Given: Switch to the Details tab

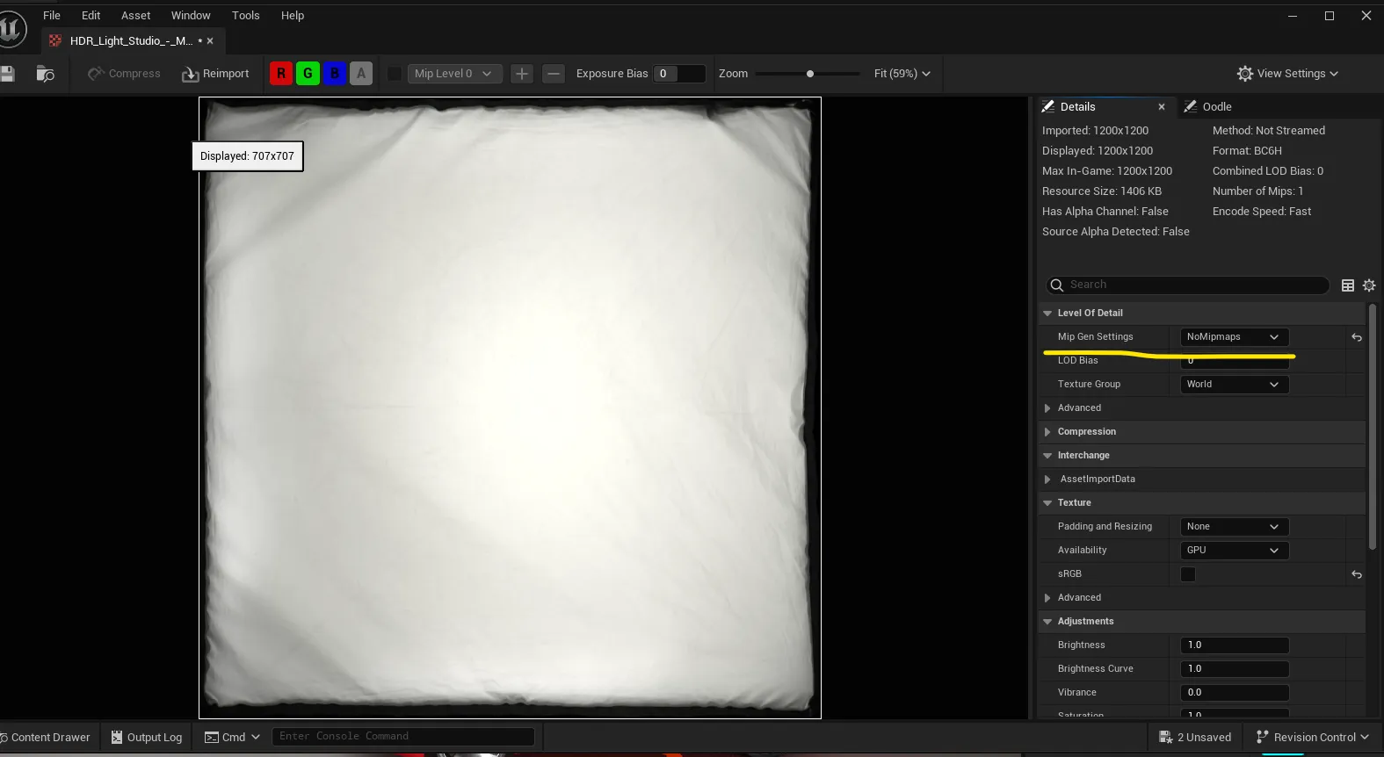Looking at the screenshot, I should coord(1078,107).
